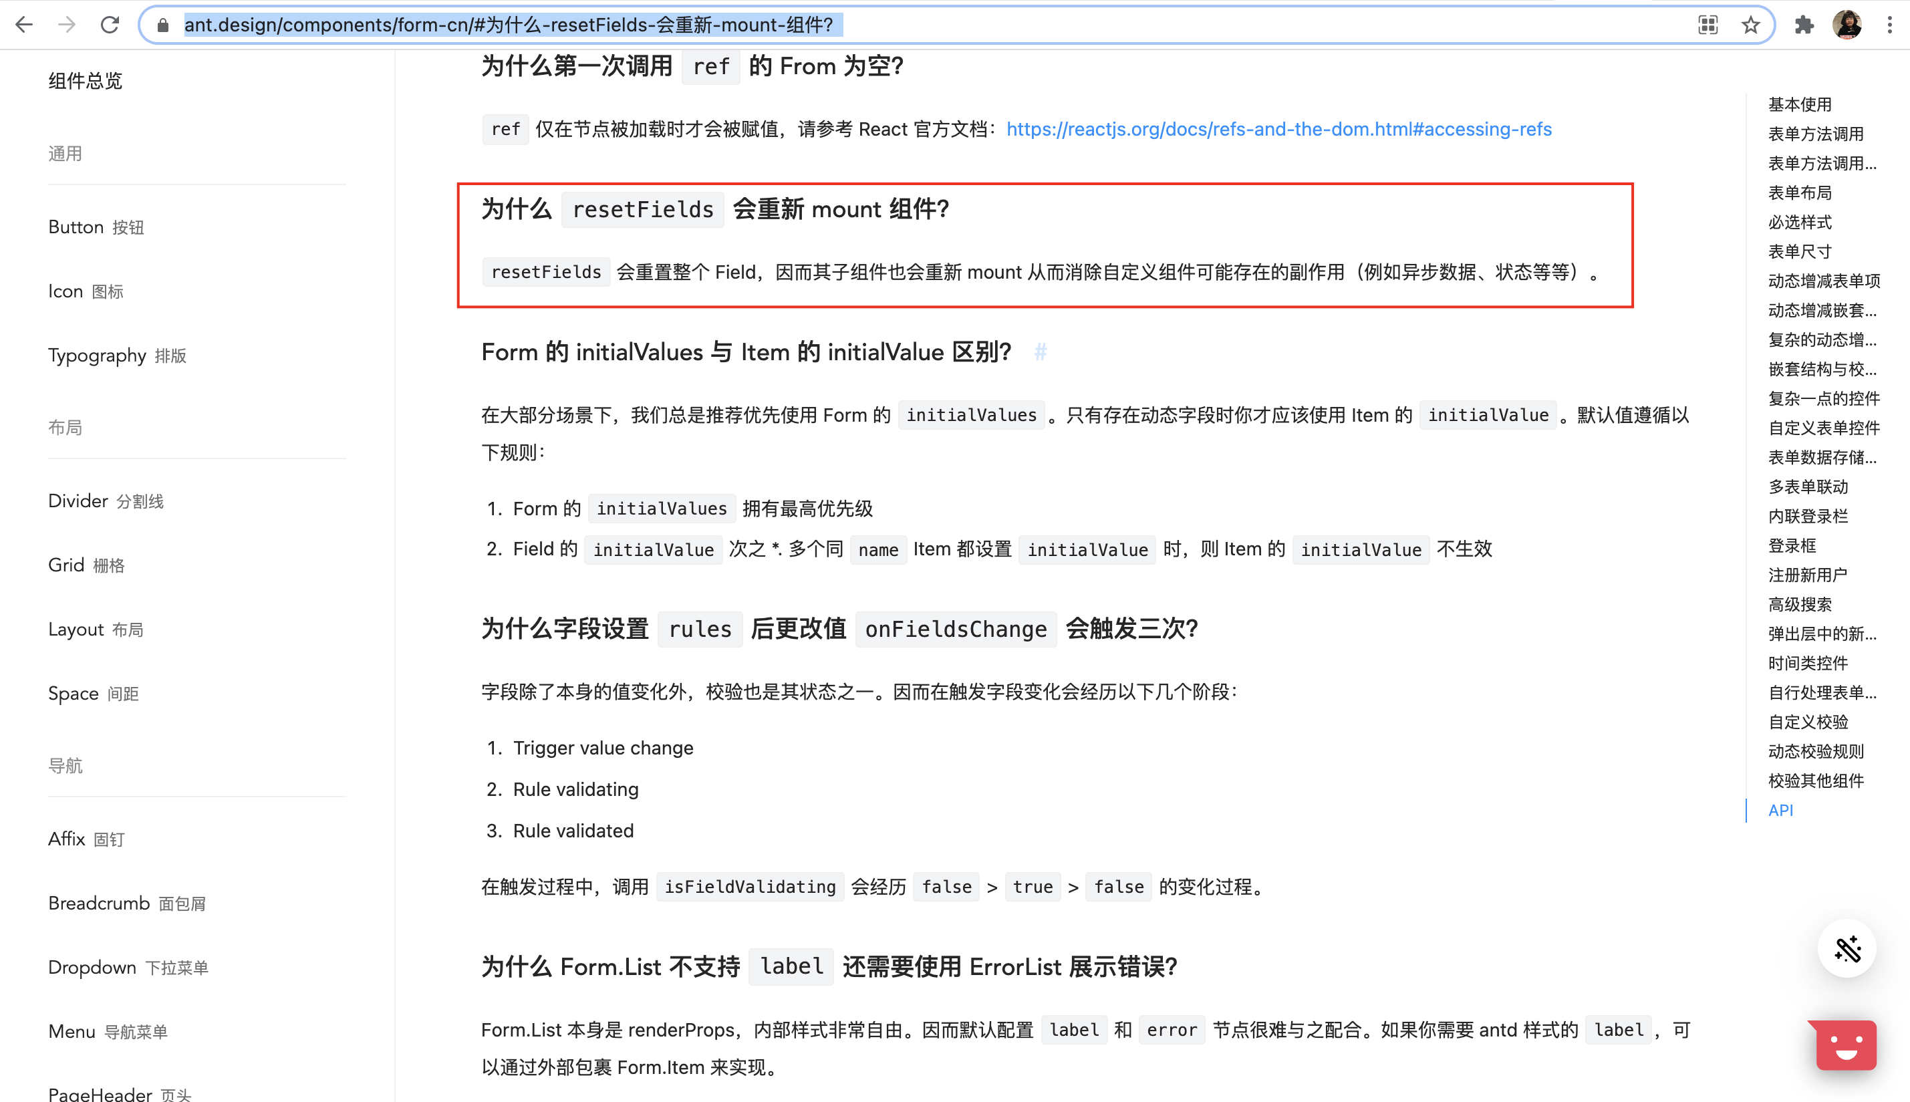Screen dimensions: 1910x1102
Task: Select the API anchor in right sidebar
Action: coord(1782,810)
